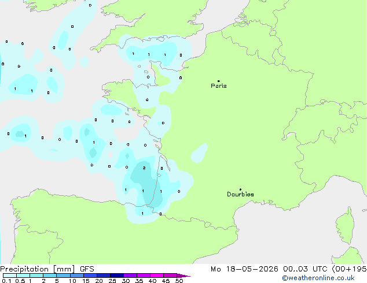Viewport: 367px width, 283px height.
Task: Click the Dourbies location dot marker
Action: [240, 189]
